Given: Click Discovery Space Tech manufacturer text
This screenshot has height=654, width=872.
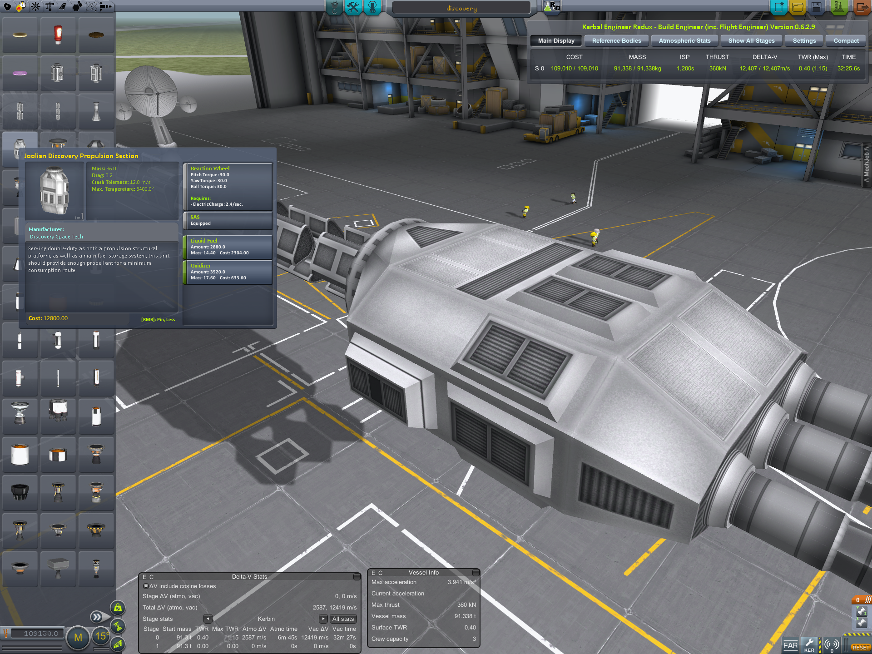Looking at the screenshot, I should [56, 237].
